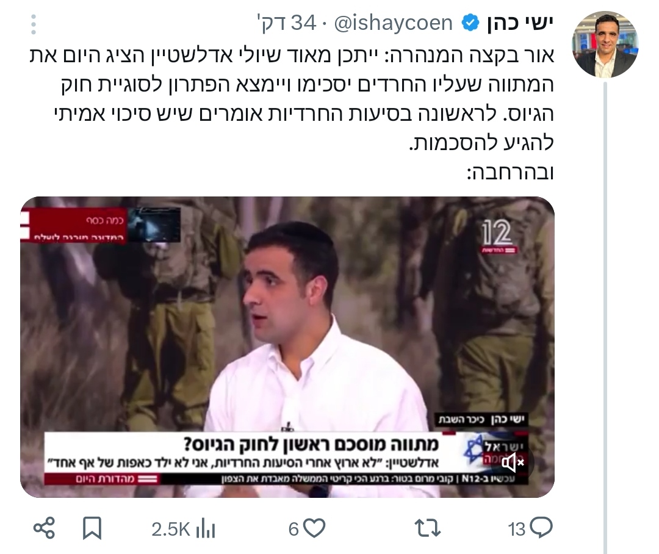Click the 6 likes count
The height and width of the screenshot is (554, 659).
tap(293, 529)
